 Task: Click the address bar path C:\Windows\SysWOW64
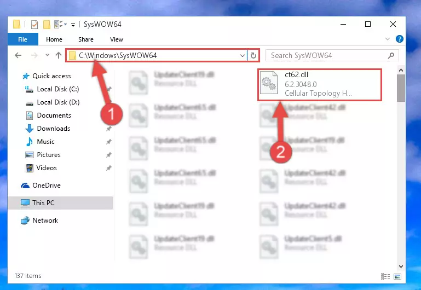[118, 55]
